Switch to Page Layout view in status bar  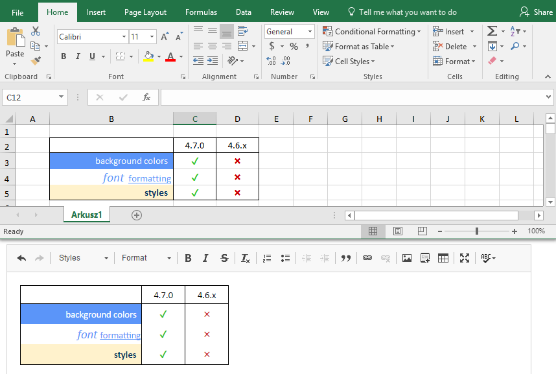click(397, 231)
